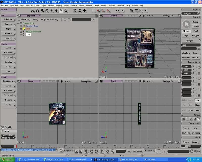Click the Polygon filter button beside Edge

196,36
